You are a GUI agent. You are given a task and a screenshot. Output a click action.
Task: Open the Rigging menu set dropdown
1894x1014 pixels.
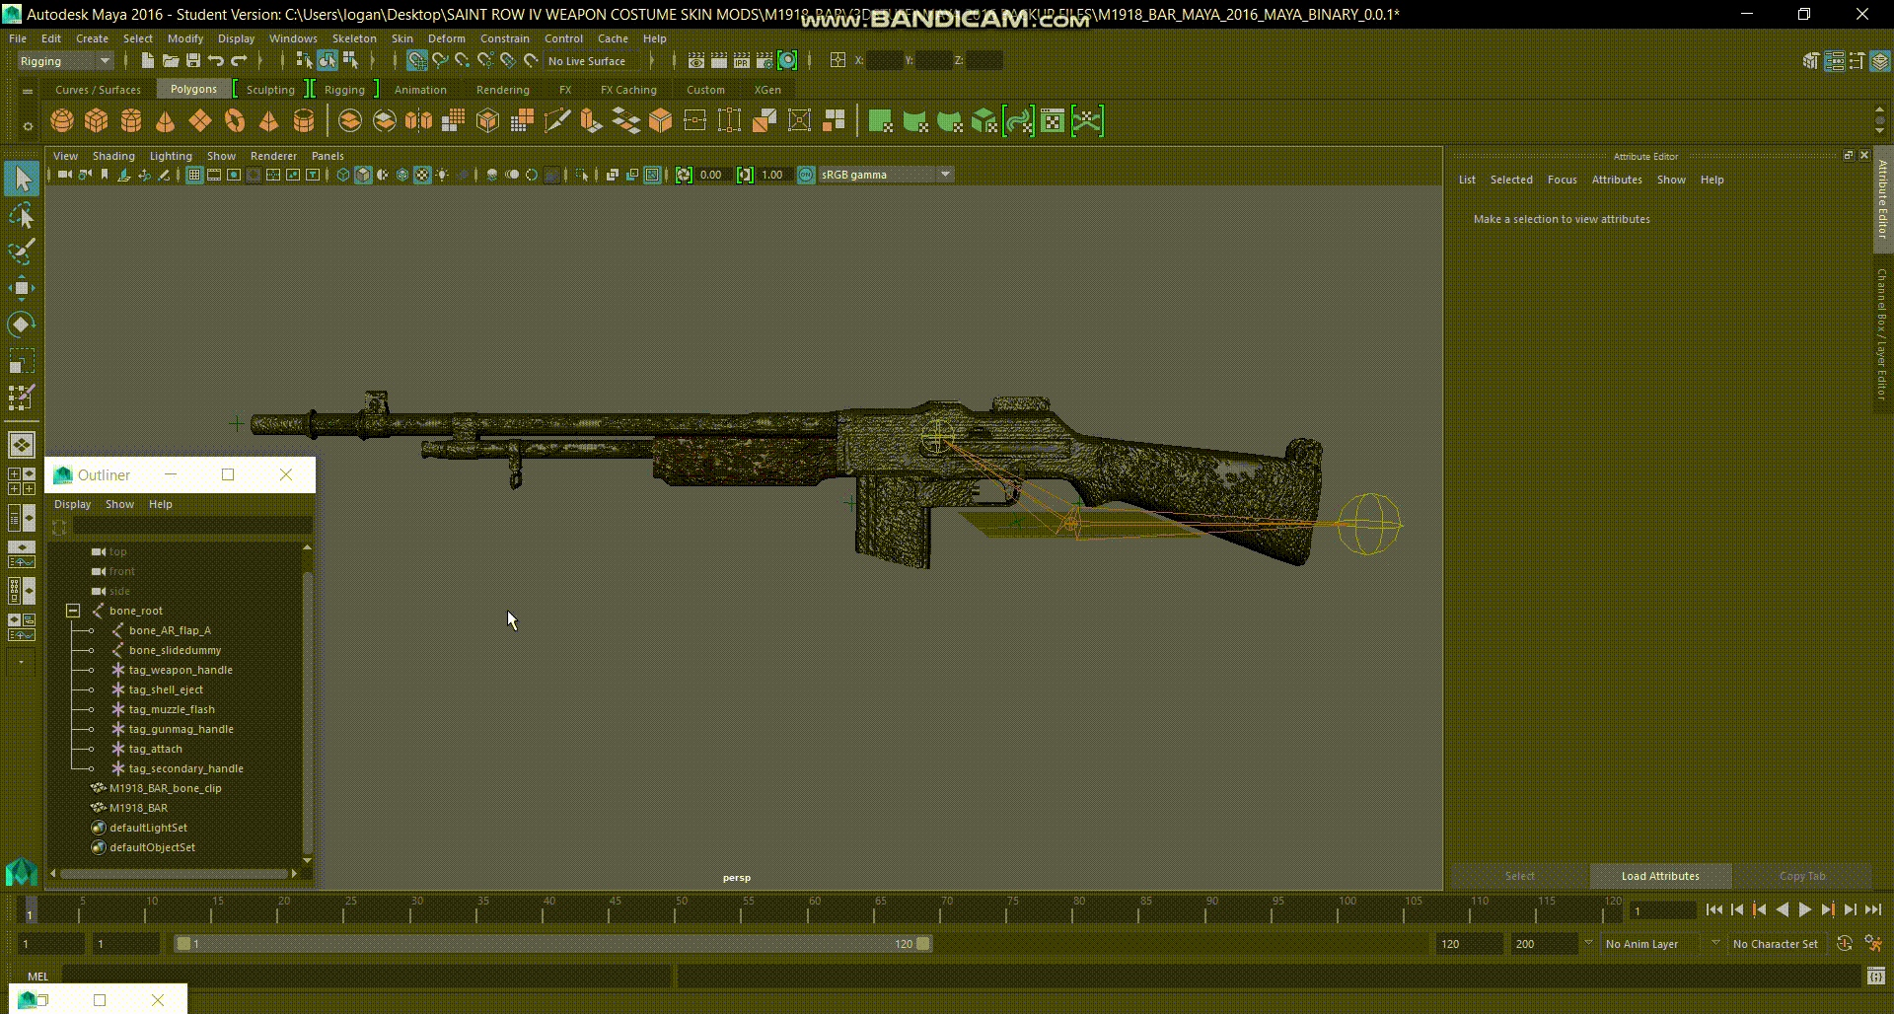[x=65, y=61]
